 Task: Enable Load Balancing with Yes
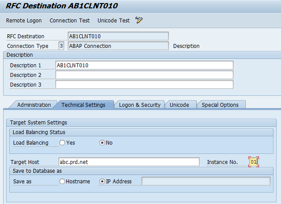[x=62, y=143]
